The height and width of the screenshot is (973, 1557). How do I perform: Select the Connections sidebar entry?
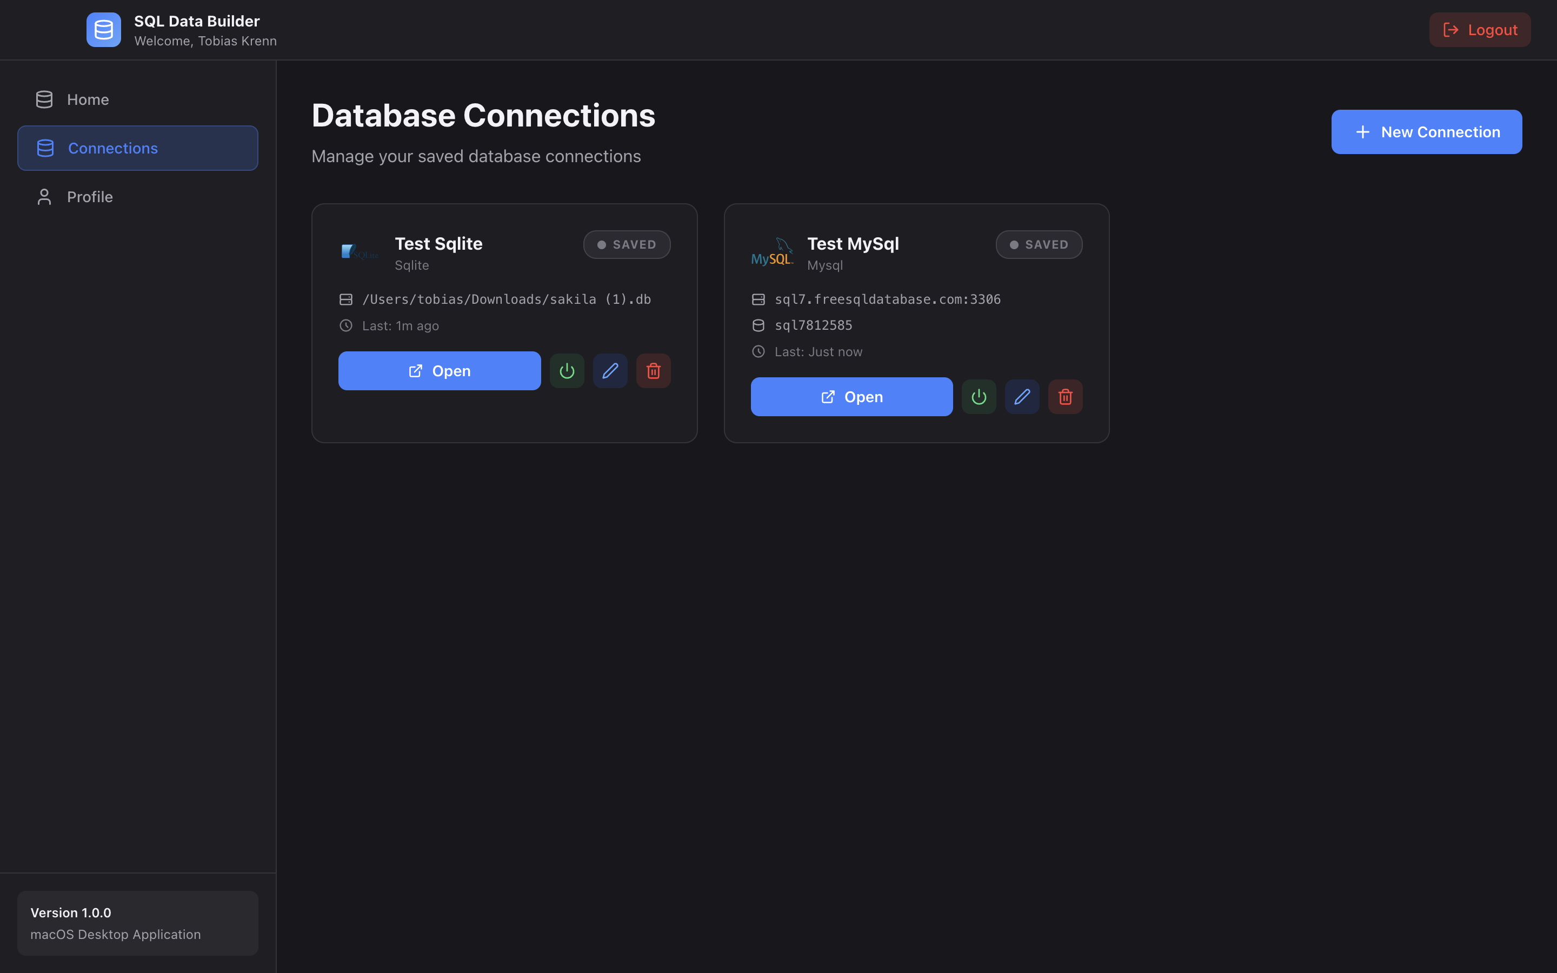pos(113,148)
